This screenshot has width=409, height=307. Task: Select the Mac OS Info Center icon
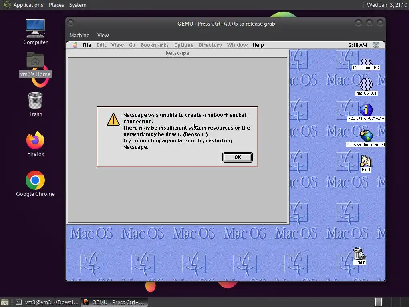click(366, 112)
